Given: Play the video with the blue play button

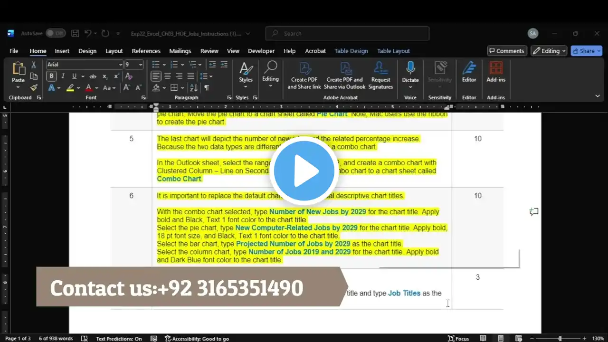Looking at the screenshot, I should click(x=304, y=171).
